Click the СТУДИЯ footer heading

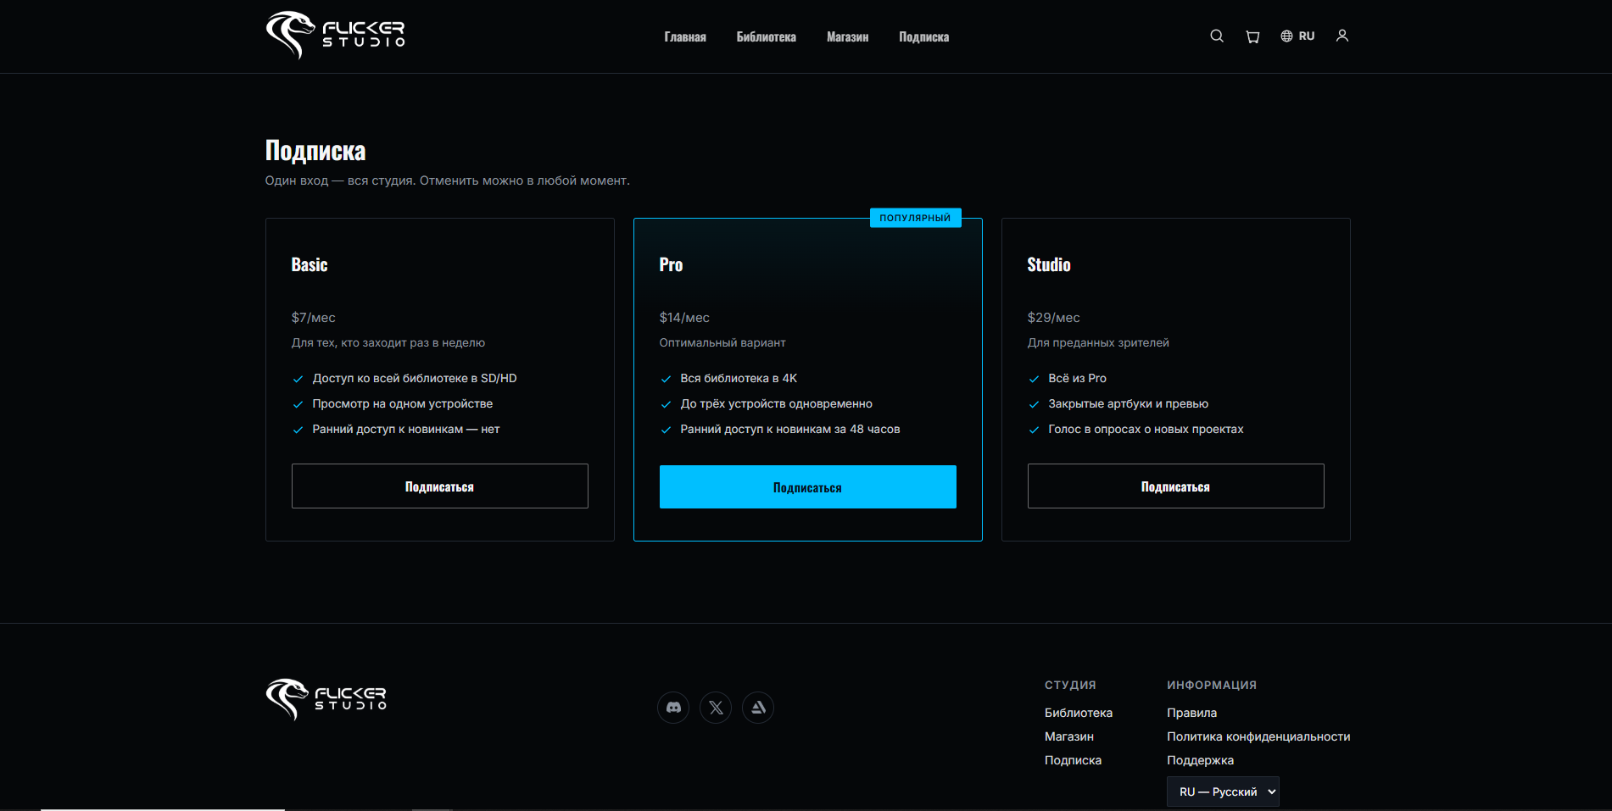(1070, 685)
